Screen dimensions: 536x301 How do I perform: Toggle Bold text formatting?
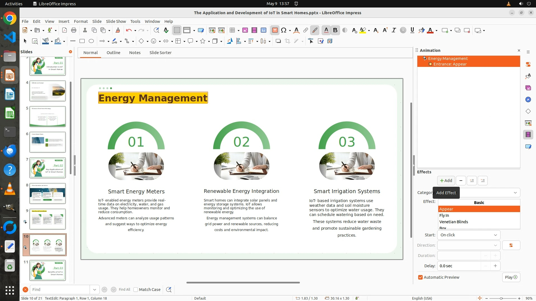coord(335,30)
